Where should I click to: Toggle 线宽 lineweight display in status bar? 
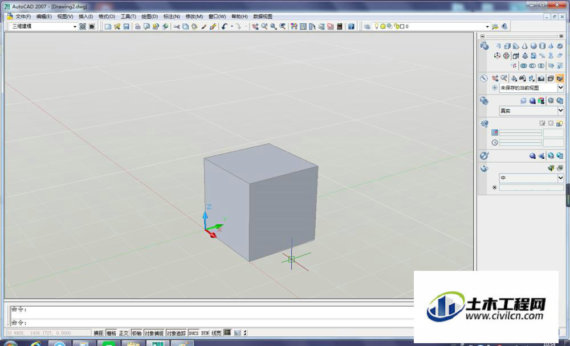click(x=216, y=333)
